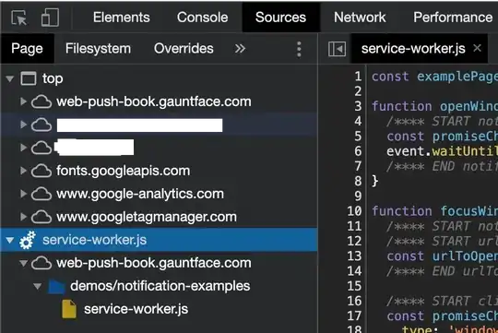
Task: Click the yellow service-worker.js file icon
Action: tap(69, 309)
